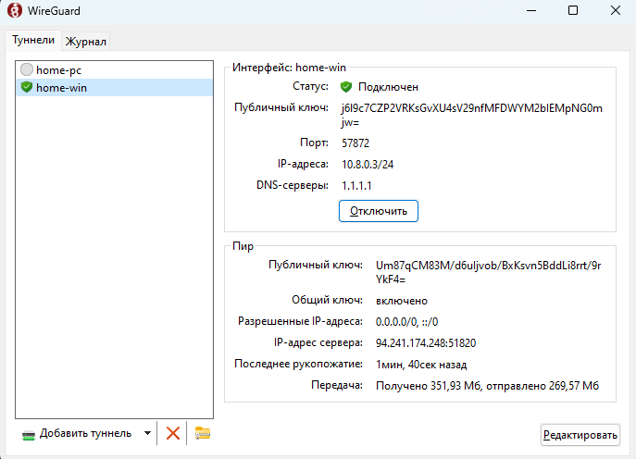This screenshot has height=459, width=636.
Task: Click green shield icon next to home-win
Action: (27, 87)
